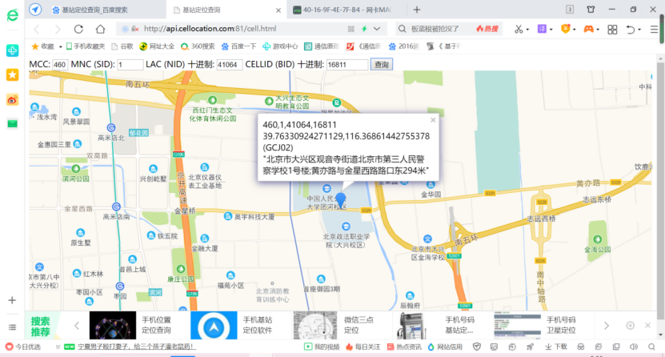Viewport: 665px width, 357px height.
Task: Click into the MCC input field
Action: (60, 65)
